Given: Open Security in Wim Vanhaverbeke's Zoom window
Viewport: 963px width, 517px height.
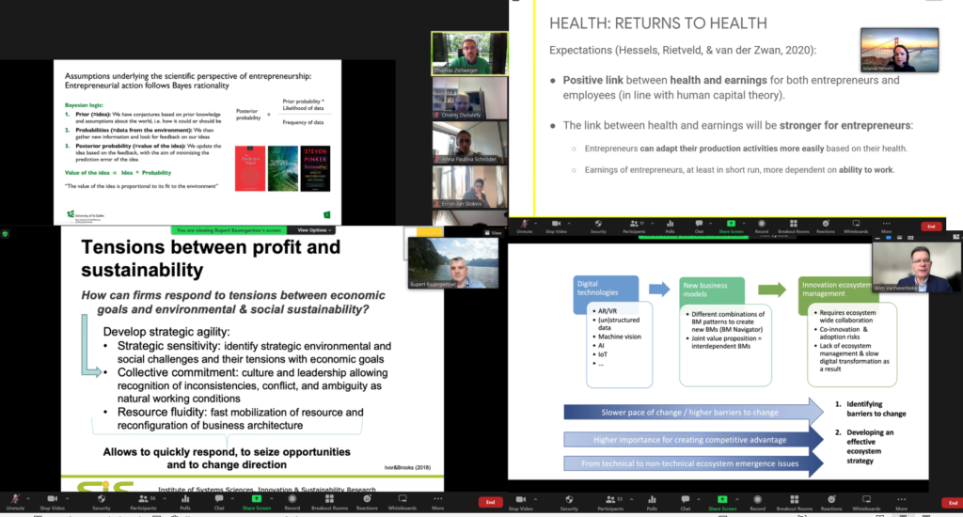Looking at the screenshot, I should 569,502.
